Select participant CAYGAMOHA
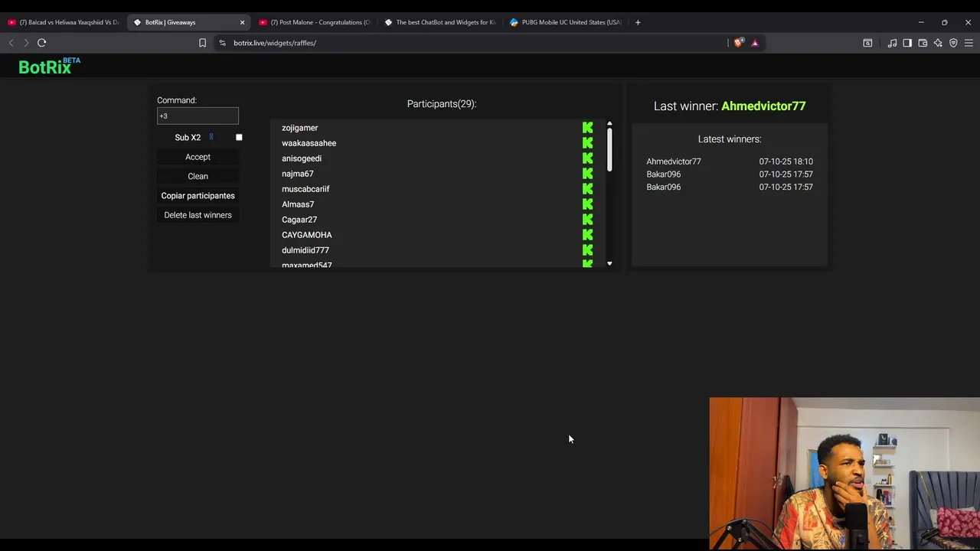980x551 pixels. coord(307,235)
